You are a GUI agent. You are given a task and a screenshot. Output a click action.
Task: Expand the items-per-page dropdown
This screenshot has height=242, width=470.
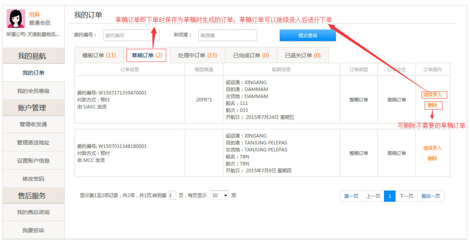coord(220,196)
